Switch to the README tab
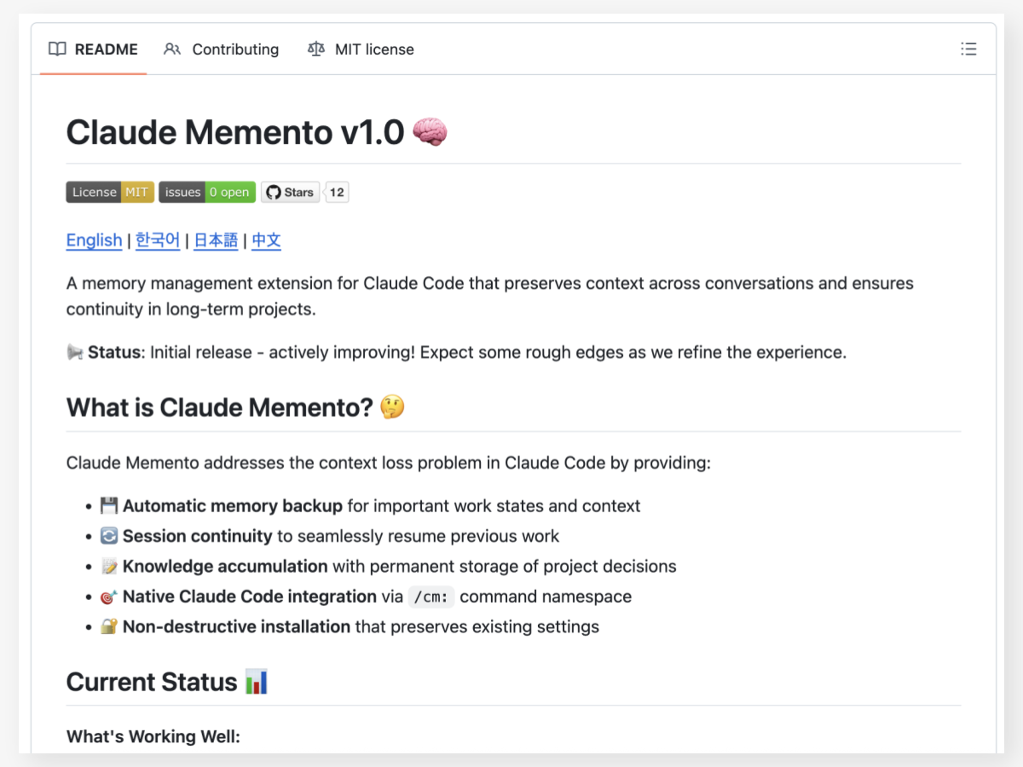The image size is (1023, 767). click(93, 49)
